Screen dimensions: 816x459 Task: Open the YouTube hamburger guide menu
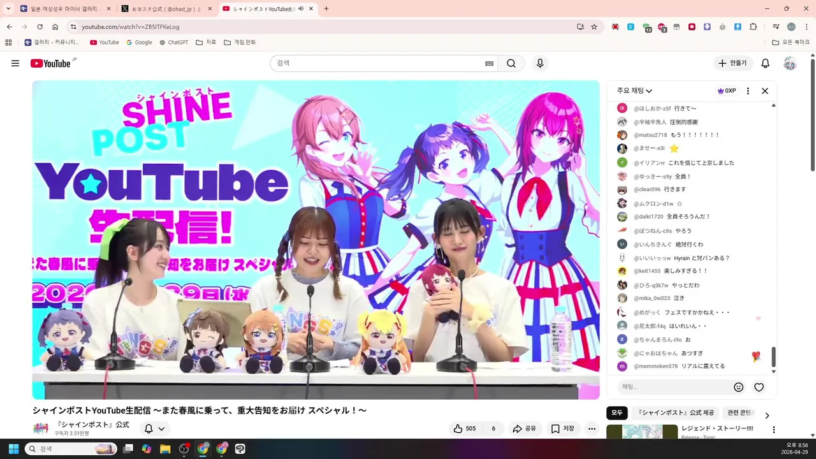click(15, 63)
